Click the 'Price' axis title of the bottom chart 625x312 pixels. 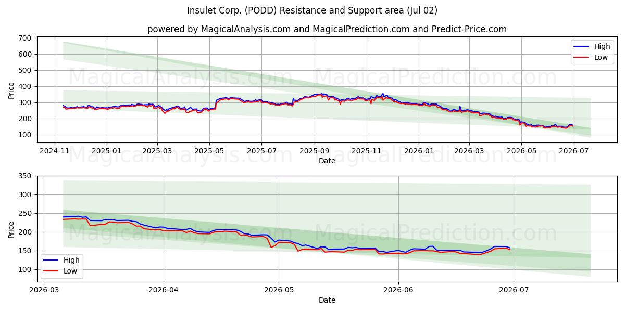coord(11,229)
